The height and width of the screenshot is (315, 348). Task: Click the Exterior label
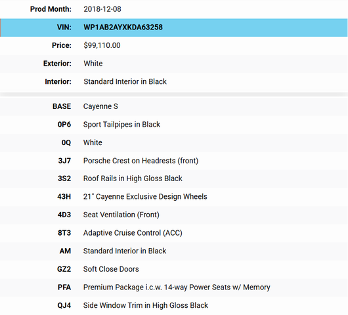click(57, 64)
